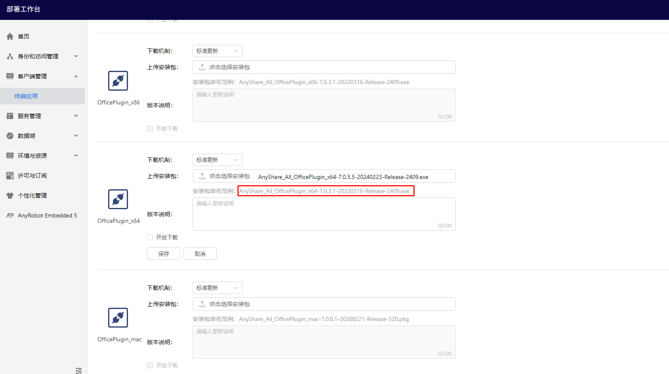Click the home icon in sidebar
This screenshot has width=669, height=374.
point(10,36)
